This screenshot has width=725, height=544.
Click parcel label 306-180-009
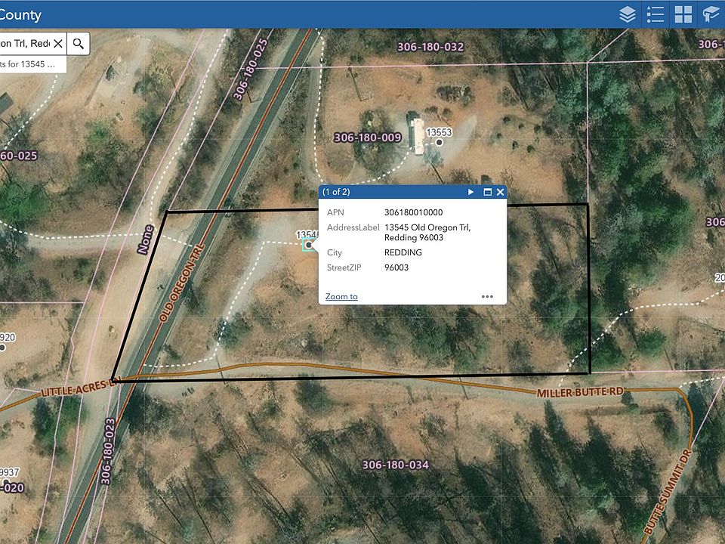368,138
